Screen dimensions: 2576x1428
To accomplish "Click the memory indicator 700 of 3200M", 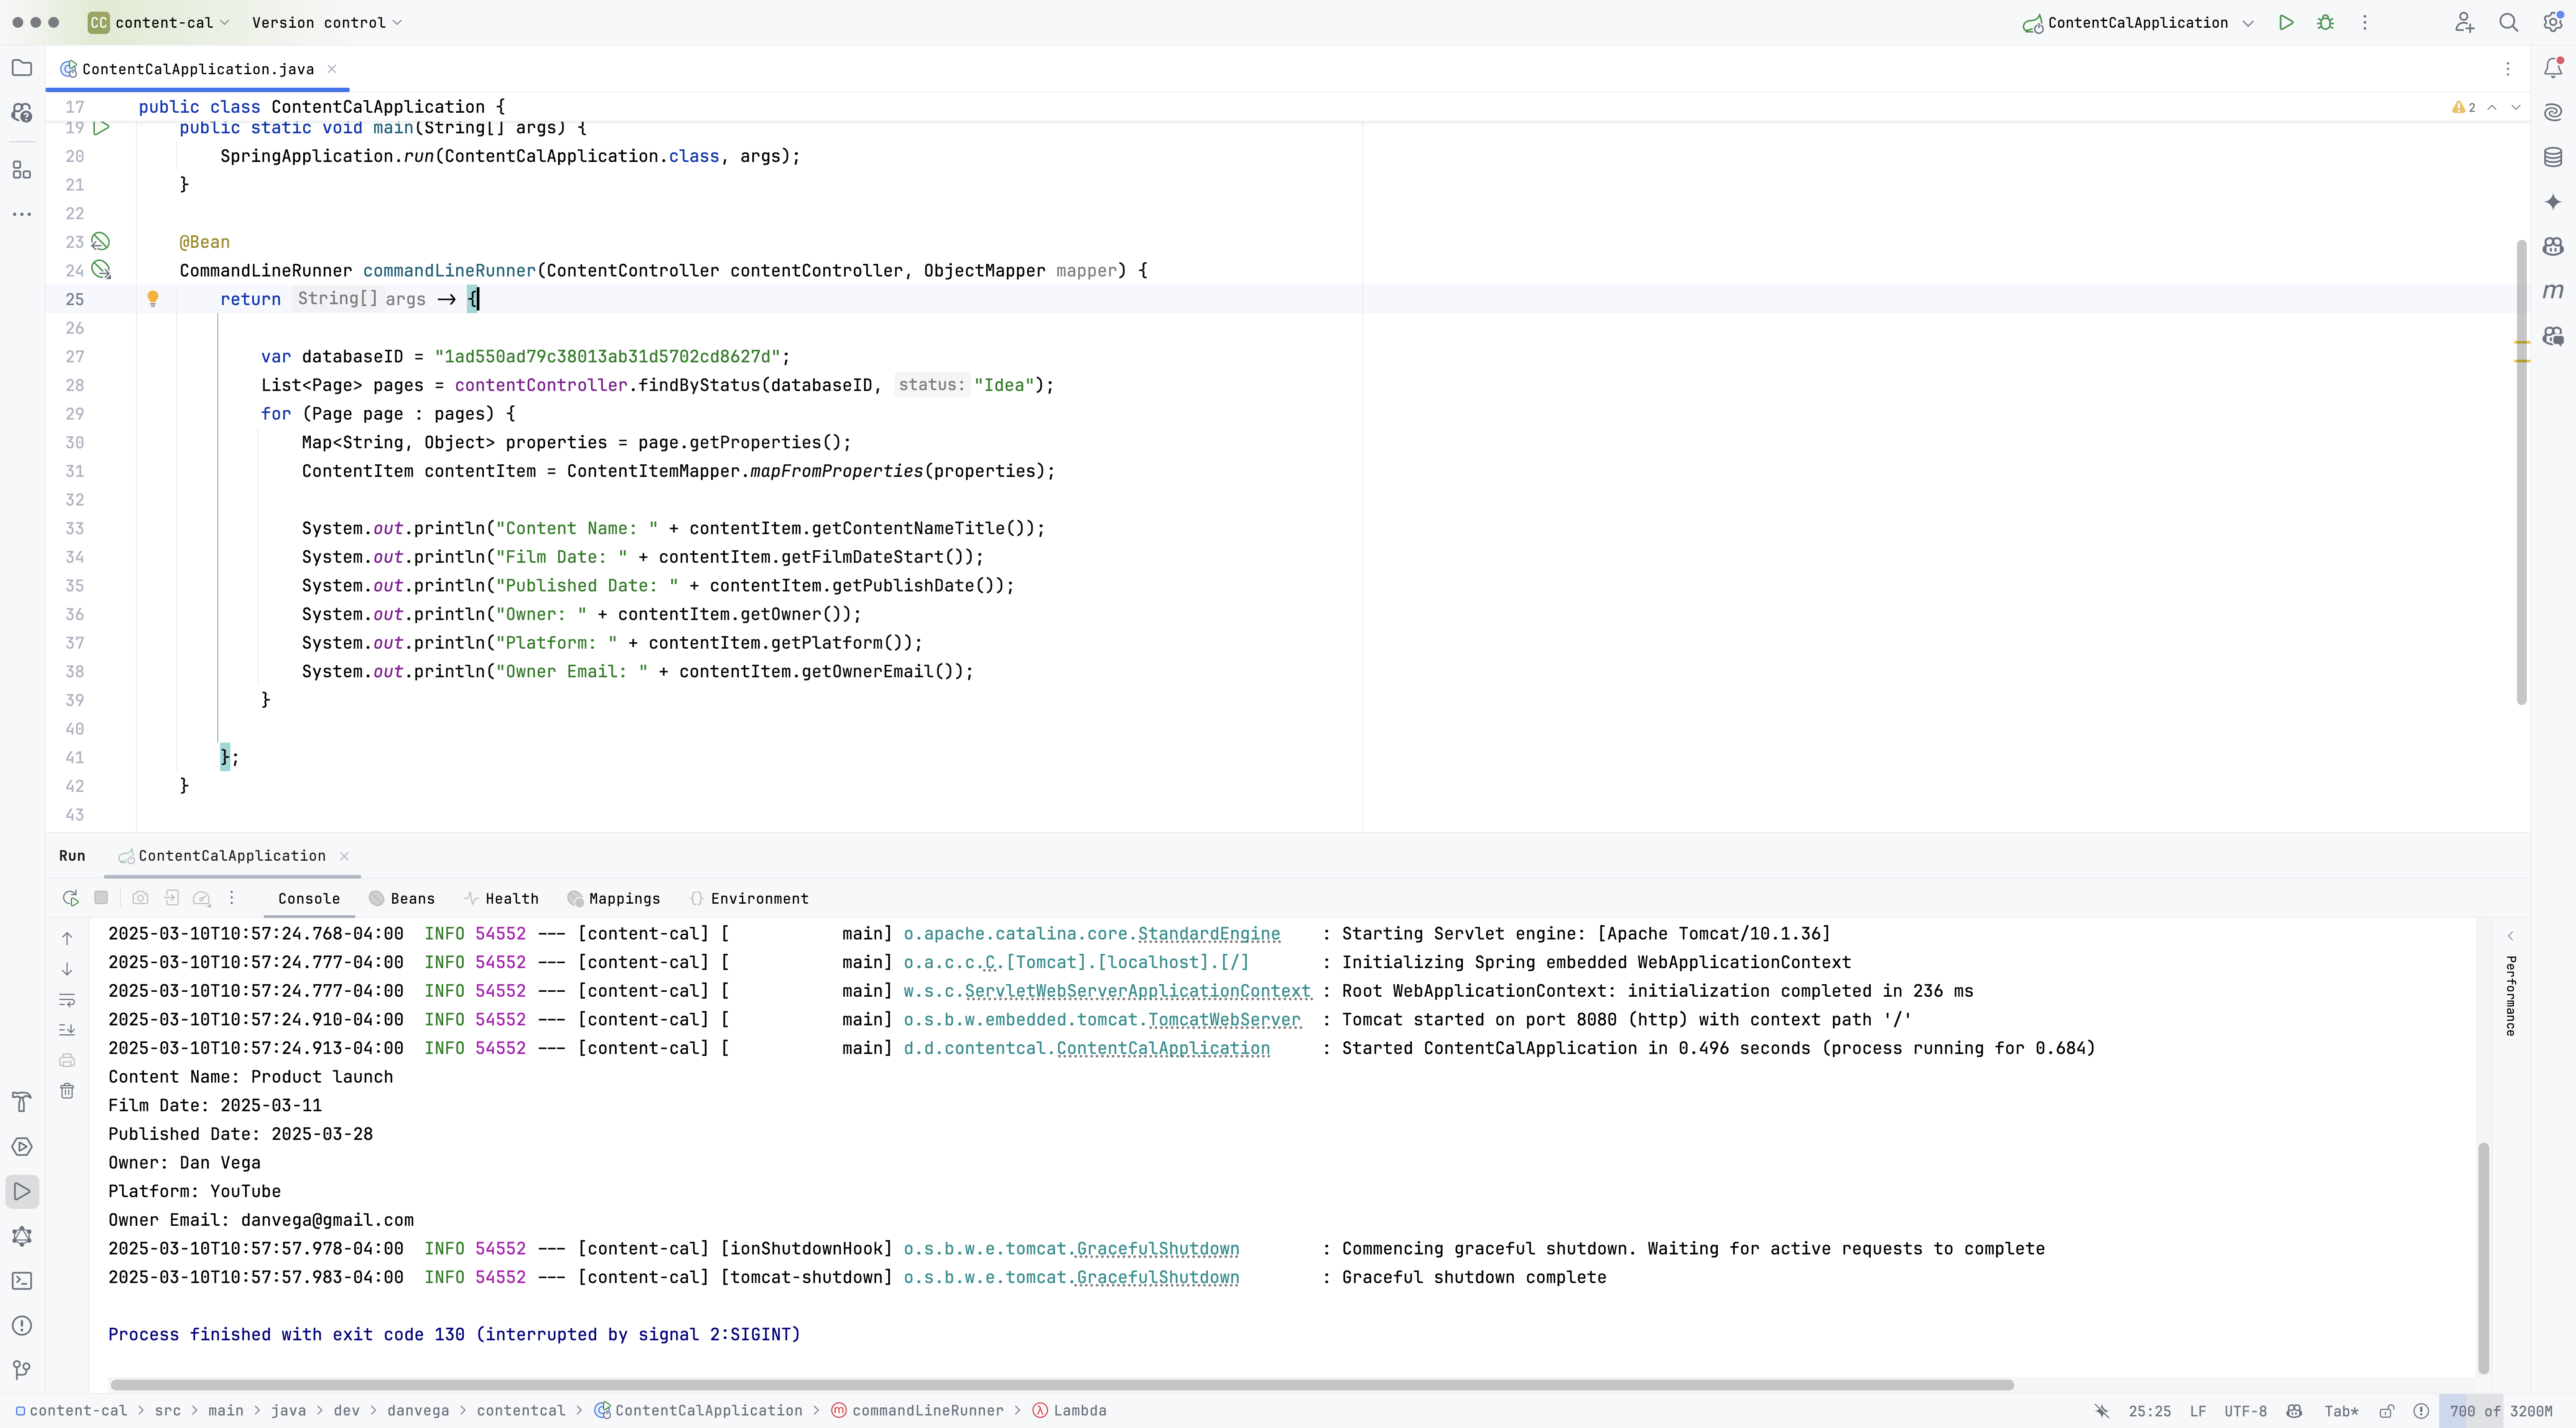I will pos(2501,1411).
